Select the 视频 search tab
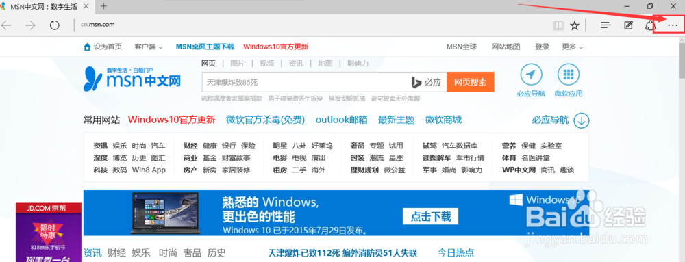Screen dimensions: 685x262 point(266,63)
